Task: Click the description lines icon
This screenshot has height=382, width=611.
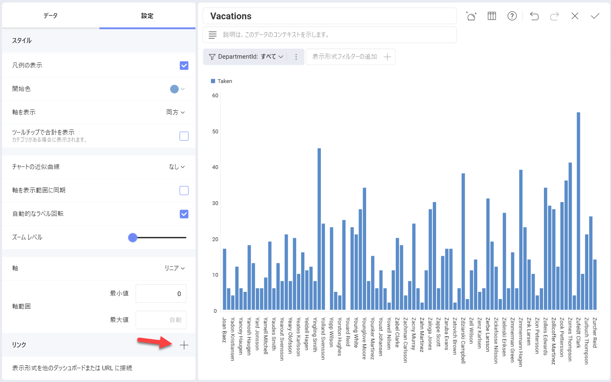Action: pyautogui.click(x=213, y=35)
